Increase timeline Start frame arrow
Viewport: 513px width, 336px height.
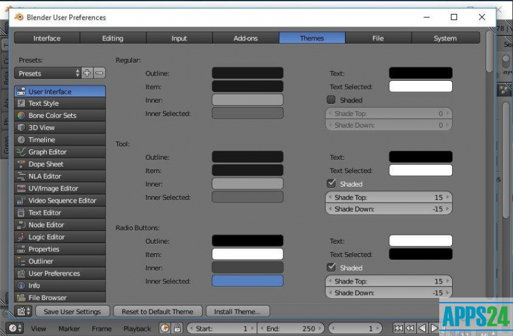point(252,328)
